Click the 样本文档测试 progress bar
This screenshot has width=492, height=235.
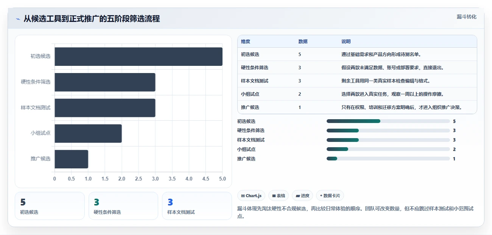tap(388, 140)
